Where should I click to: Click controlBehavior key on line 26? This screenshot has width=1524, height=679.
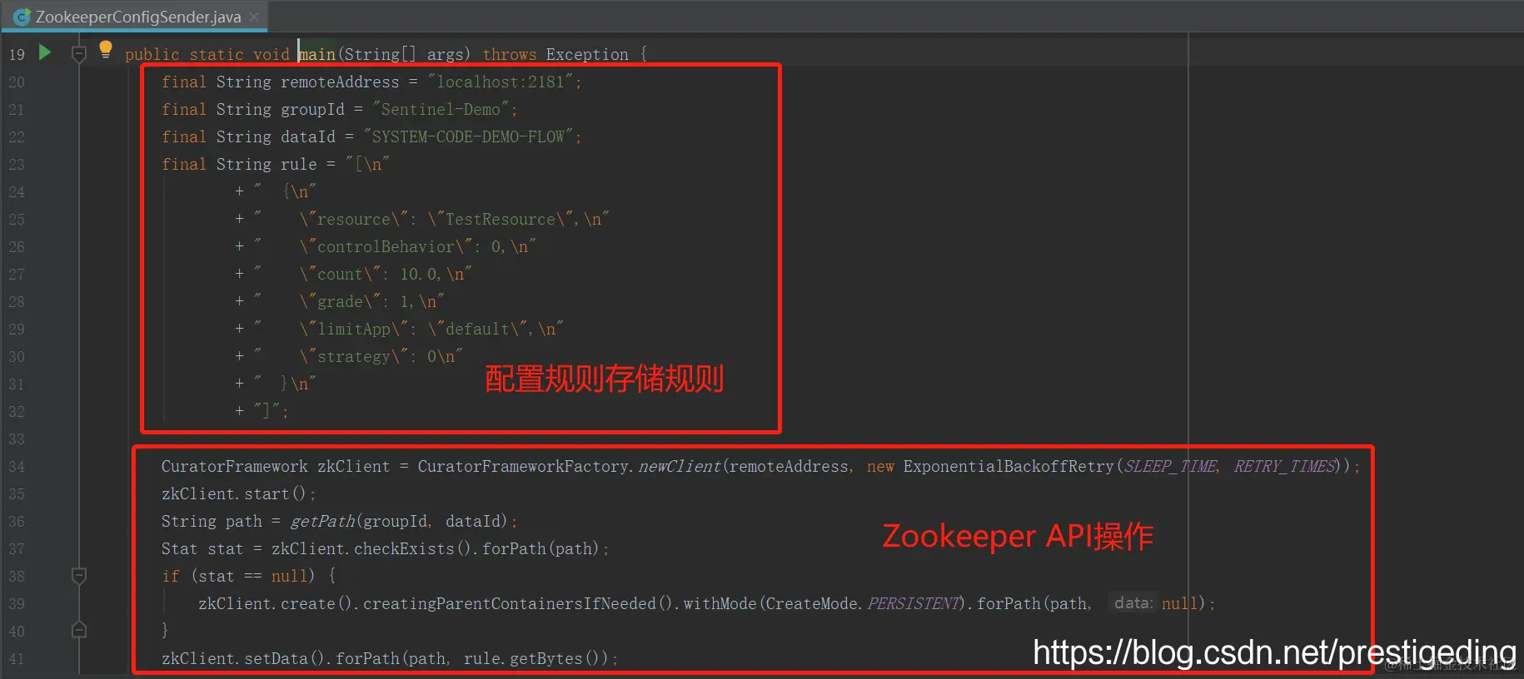click(x=386, y=246)
